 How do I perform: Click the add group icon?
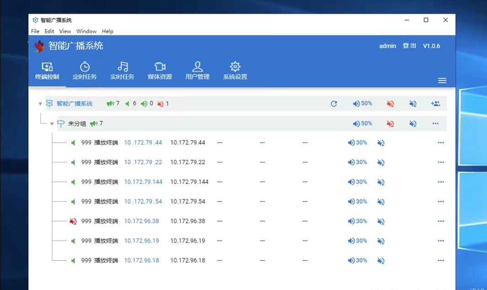(435, 103)
